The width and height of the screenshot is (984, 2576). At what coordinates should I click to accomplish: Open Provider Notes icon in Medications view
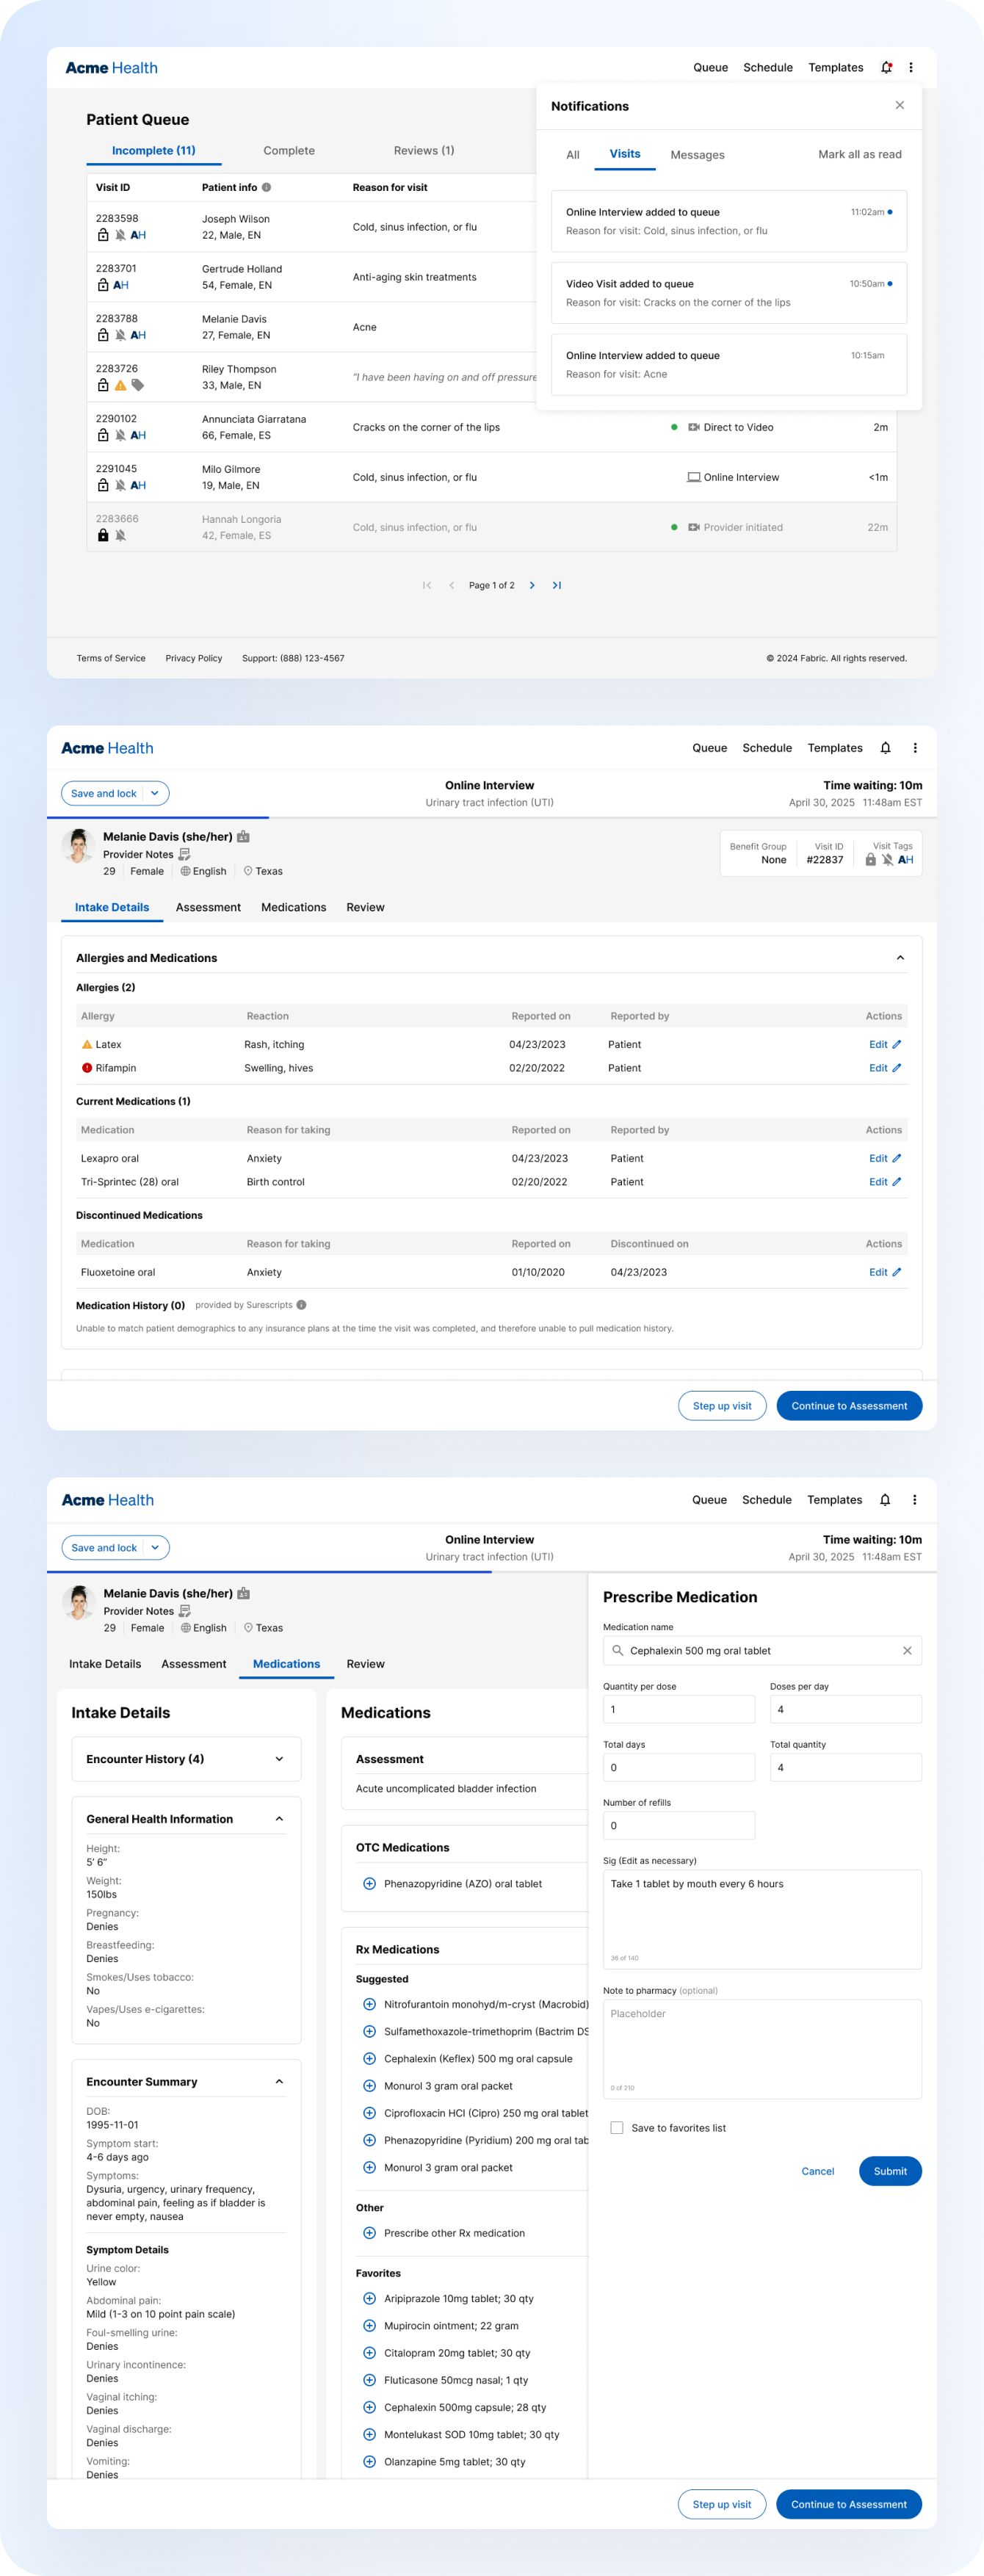185,1611
